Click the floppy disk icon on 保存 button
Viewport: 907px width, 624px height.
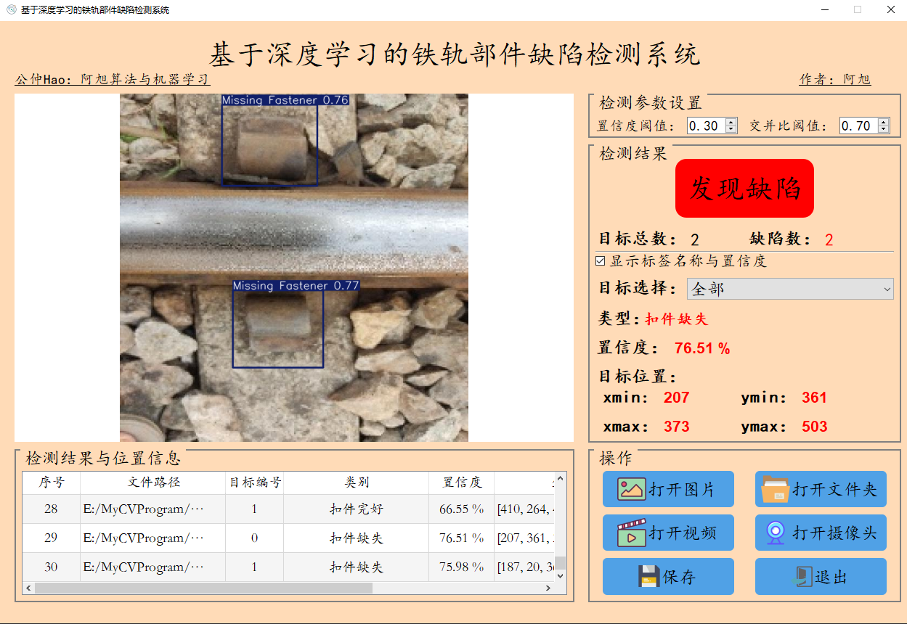649,576
